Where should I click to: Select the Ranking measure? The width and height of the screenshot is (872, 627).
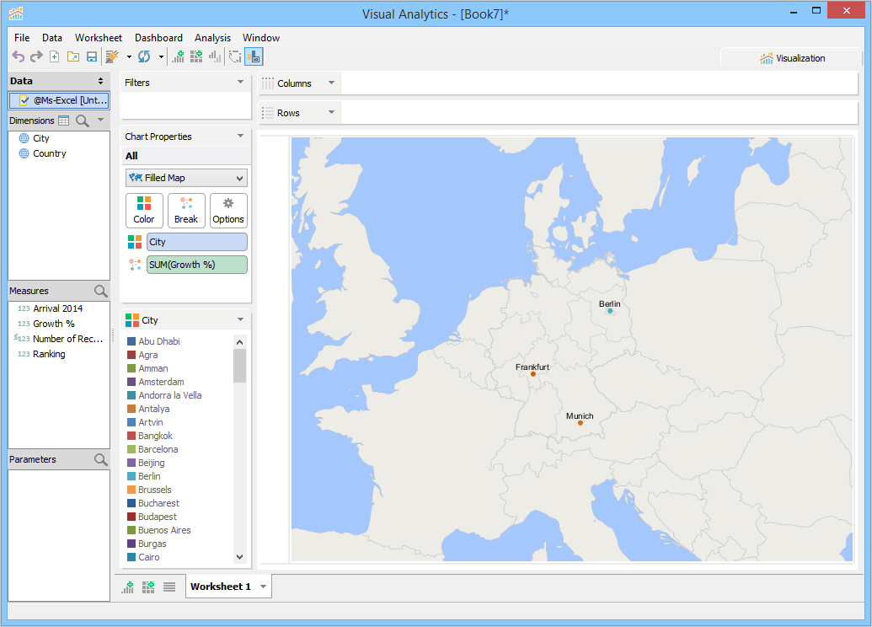coord(48,355)
